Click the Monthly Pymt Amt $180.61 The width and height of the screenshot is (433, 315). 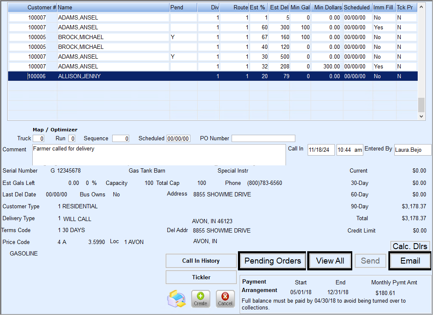385,293
